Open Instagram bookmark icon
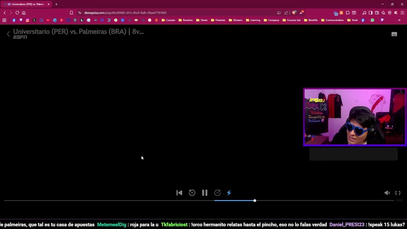The image size is (407, 229). tap(27, 20)
